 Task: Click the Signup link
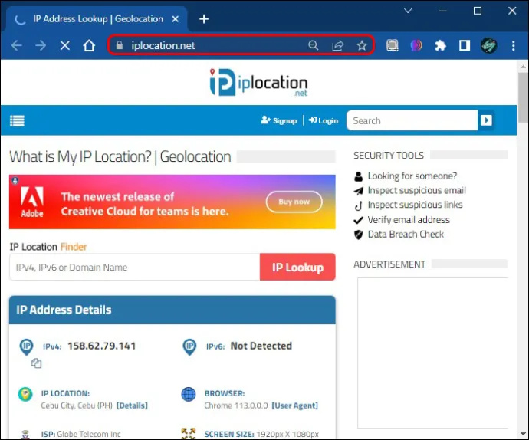279,120
